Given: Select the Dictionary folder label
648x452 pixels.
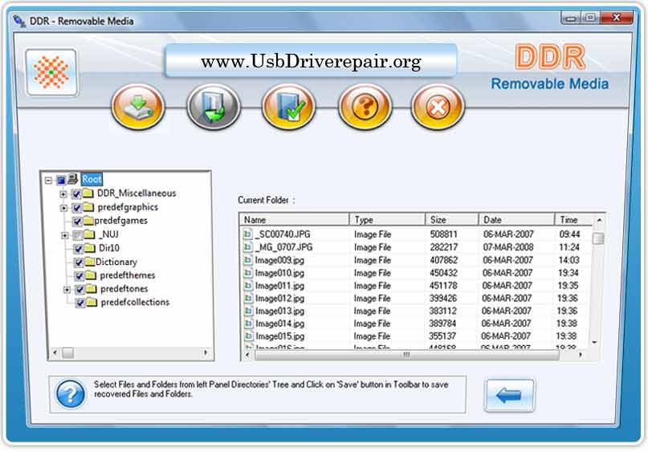Looking at the screenshot, I should pyautogui.click(x=116, y=262).
